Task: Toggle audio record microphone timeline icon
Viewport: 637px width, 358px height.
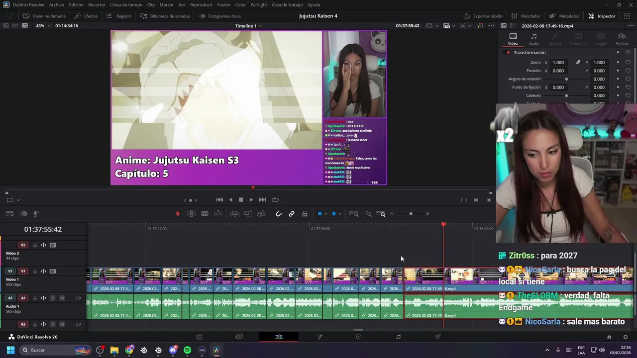Action: [36, 214]
